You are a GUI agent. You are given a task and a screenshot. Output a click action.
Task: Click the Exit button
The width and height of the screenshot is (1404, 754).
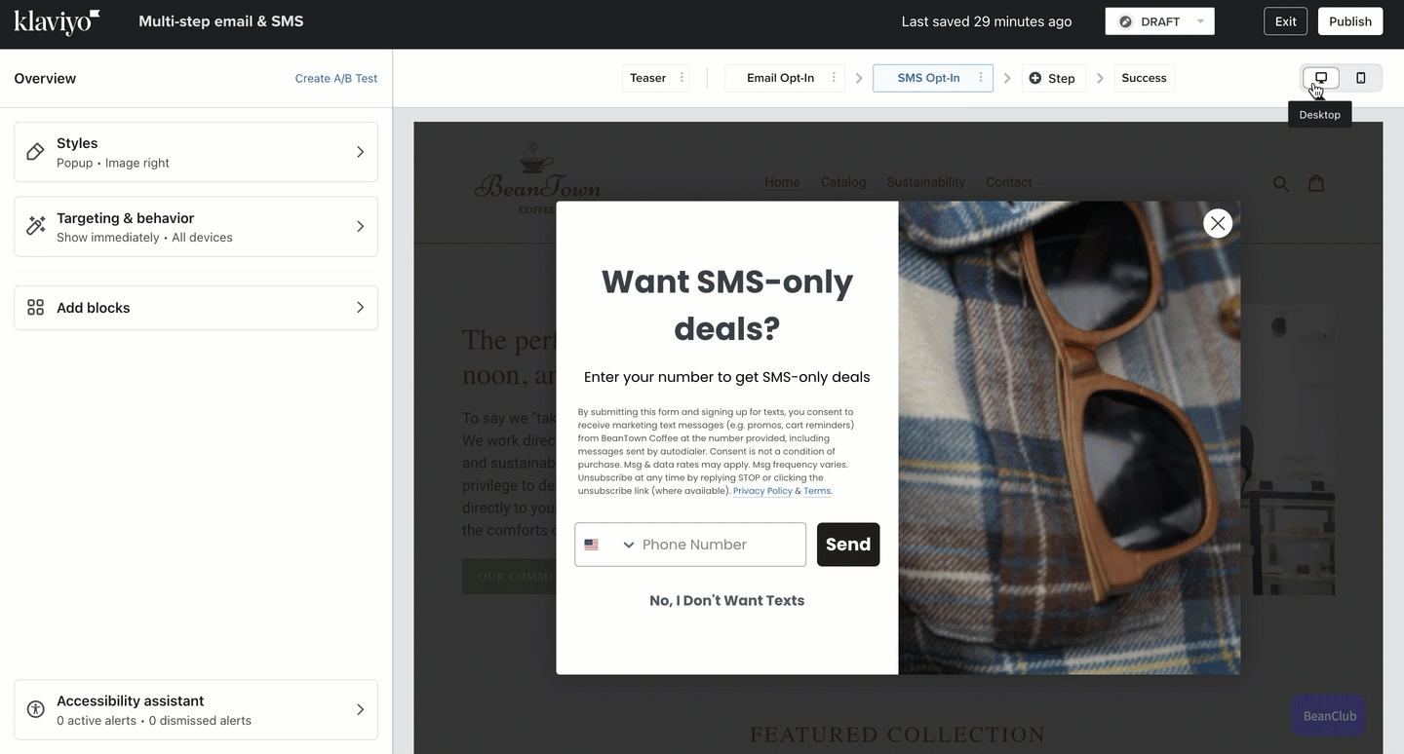(x=1286, y=21)
